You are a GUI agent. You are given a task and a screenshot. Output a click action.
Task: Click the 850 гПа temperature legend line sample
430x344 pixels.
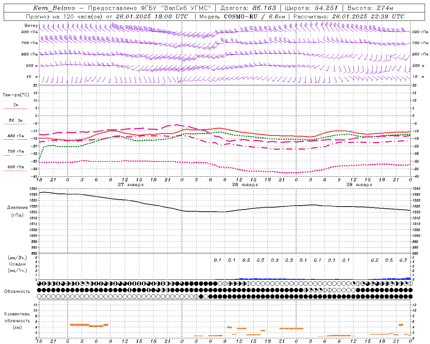click(x=15, y=140)
